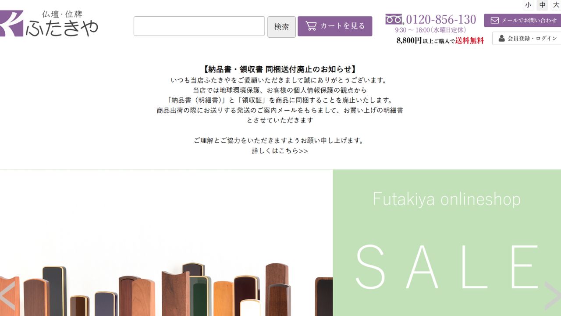
Task: Click the memorial tablets slide image
Action: [x=166, y=243]
